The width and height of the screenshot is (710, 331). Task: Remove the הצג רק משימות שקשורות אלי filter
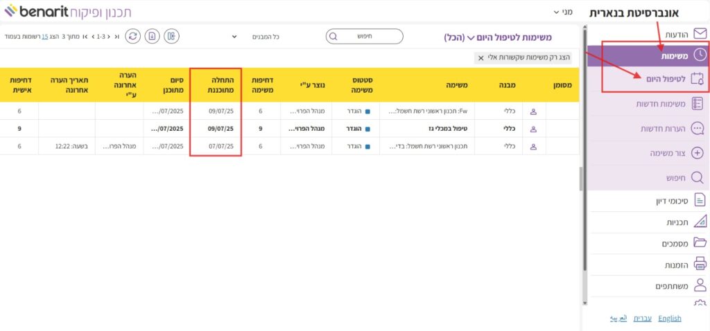pyautogui.click(x=481, y=57)
